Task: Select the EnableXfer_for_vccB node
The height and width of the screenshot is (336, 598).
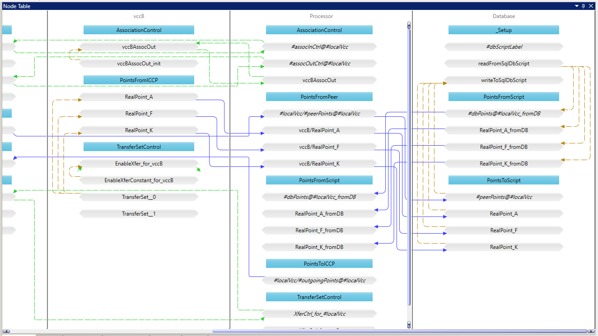Action: click(x=139, y=163)
